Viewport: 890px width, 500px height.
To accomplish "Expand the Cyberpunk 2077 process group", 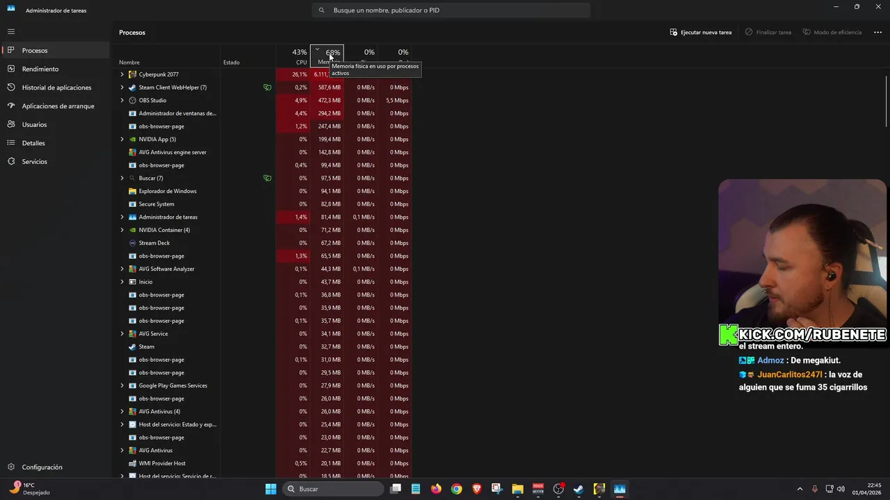I will (122, 74).
